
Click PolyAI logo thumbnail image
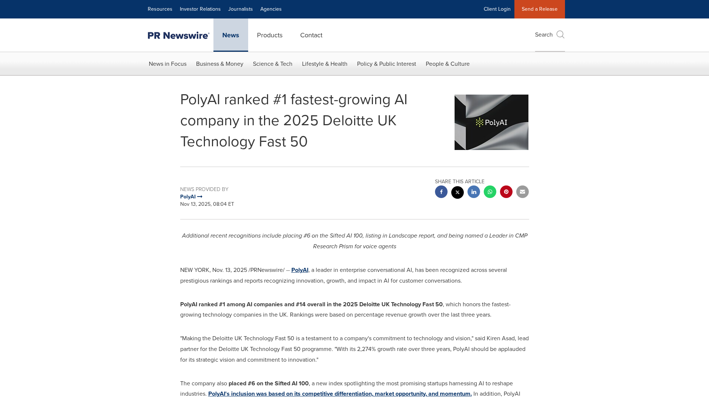tap(491, 122)
